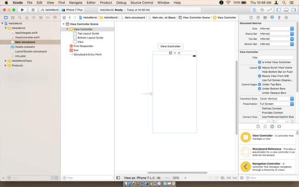This screenshot has width=299, height=187.
Task: Select iPhone 7 Plus run destination
Action: tap(72, 10)
